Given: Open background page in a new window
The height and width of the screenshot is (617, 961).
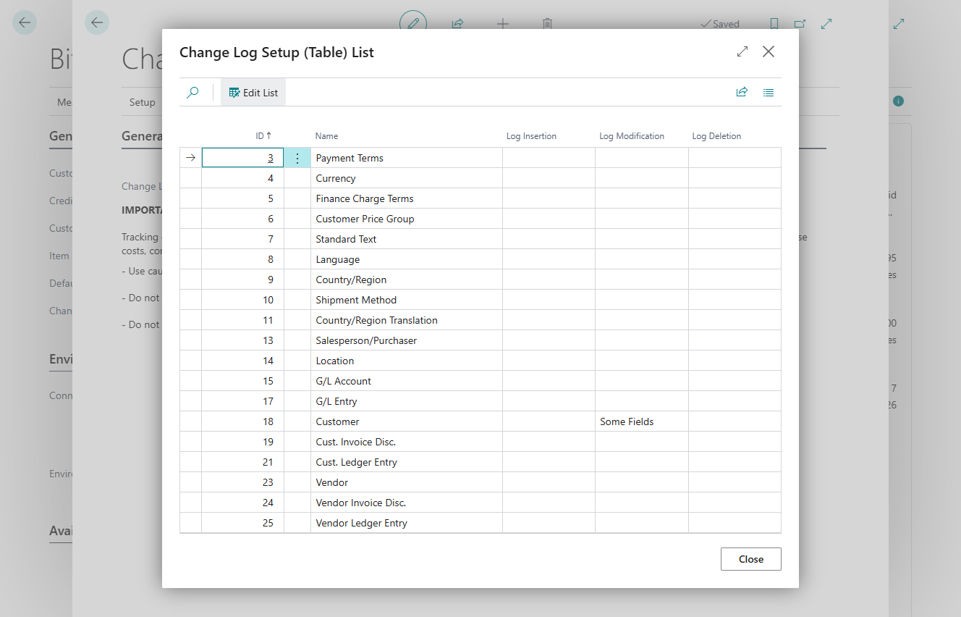Looking at the screenshot, I should pyautogui.click(x=800, y=24).
